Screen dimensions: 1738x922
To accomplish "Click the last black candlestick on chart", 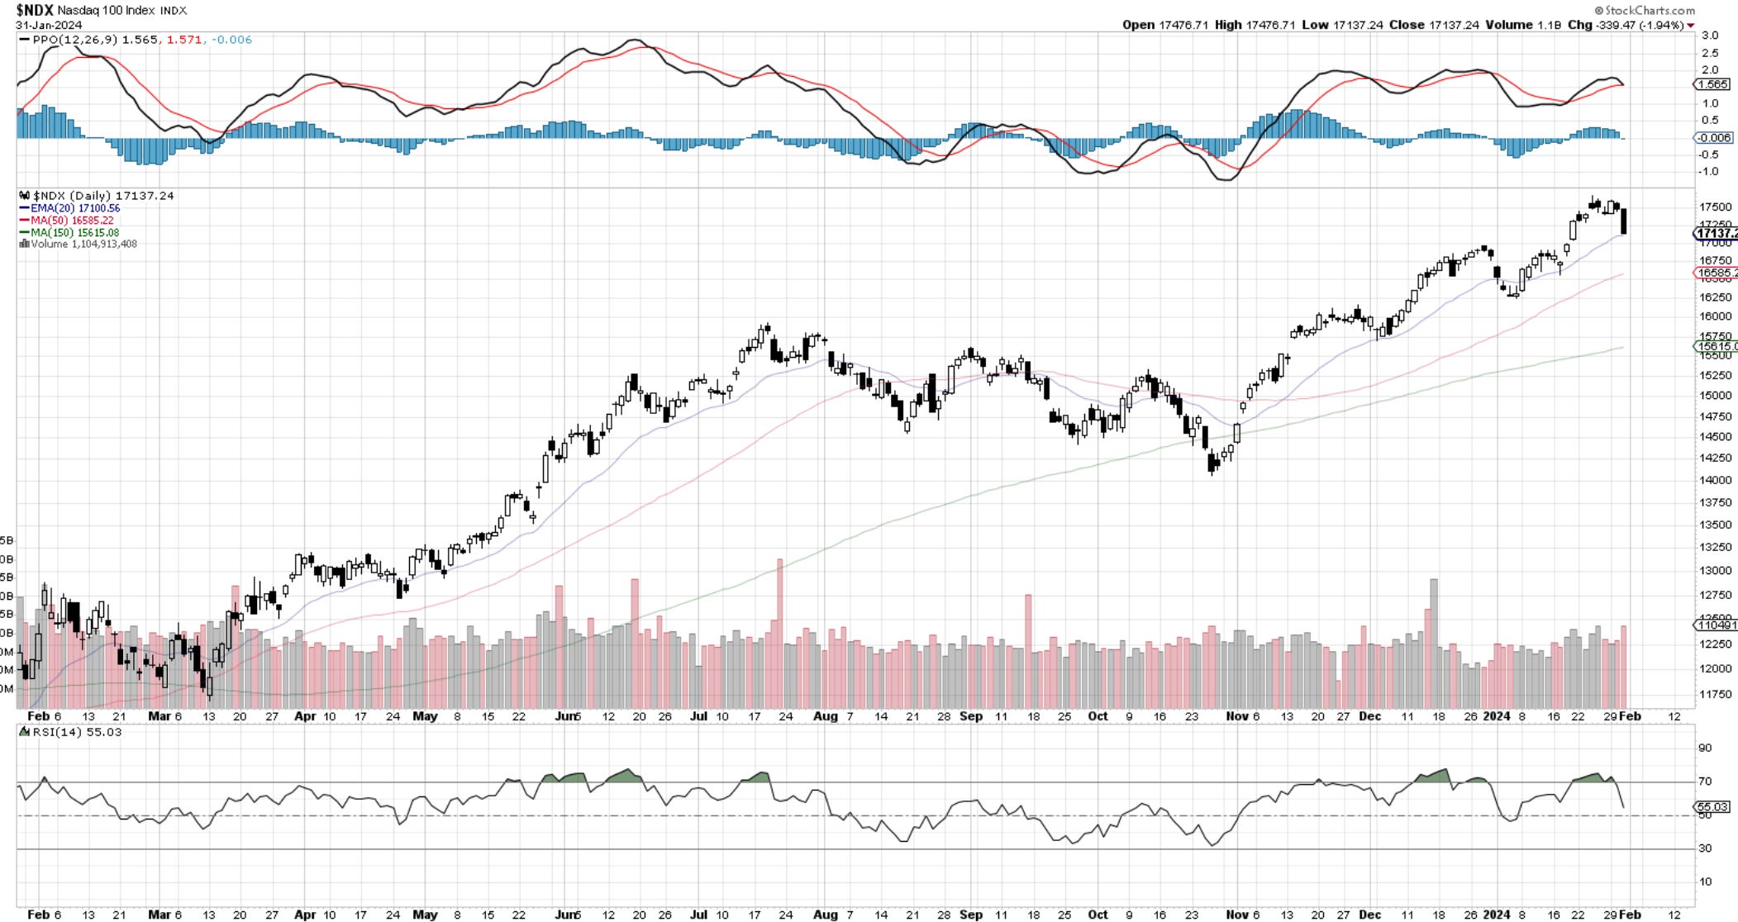I will click(x=1624, y=221).
